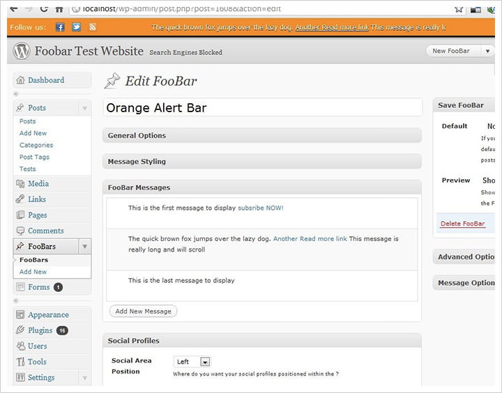Screen dimensions: 502x393
Task: Bookmark page with the star icon
Action: pos(459,9)
